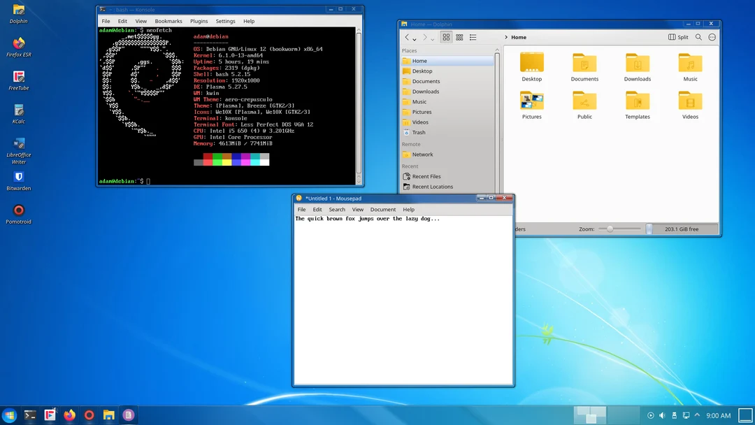Open the Dolphin hamburger control menu
This screenshot has width=755, height=425.
pyautogui.click(x=712, y=37)
